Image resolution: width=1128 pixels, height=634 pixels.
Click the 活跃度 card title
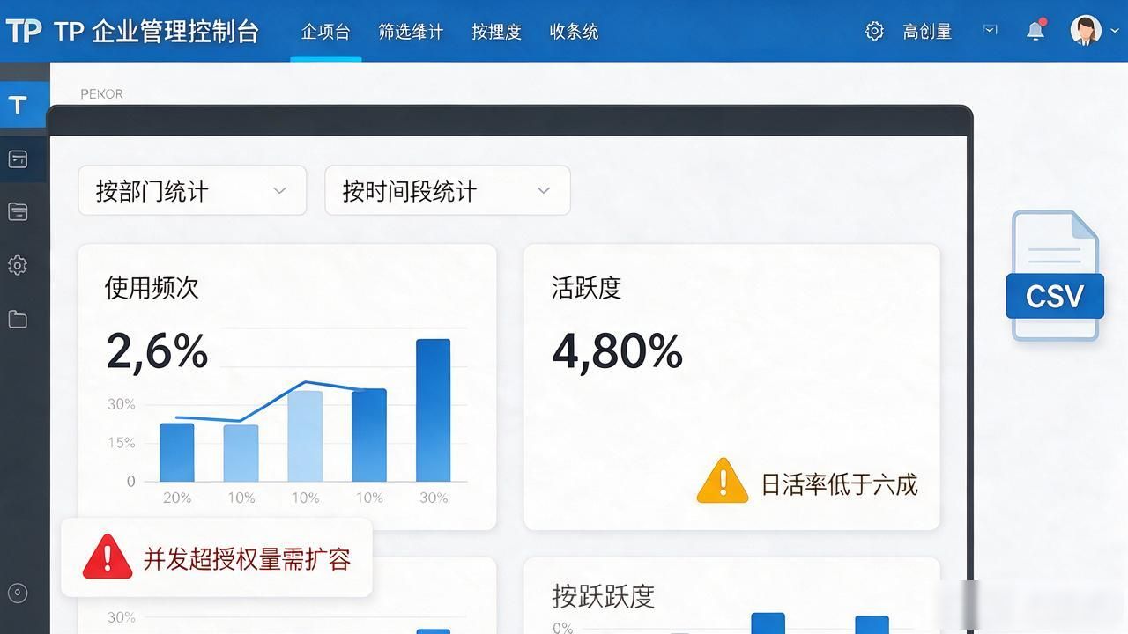(587, 287)
